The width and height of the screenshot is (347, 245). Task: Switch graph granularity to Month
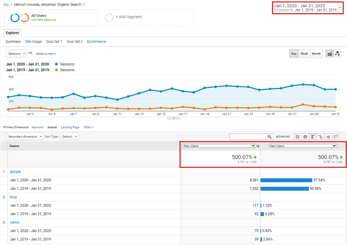316,53
